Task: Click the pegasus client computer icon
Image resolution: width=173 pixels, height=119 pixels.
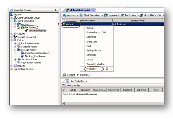Action: pos(19,24)
